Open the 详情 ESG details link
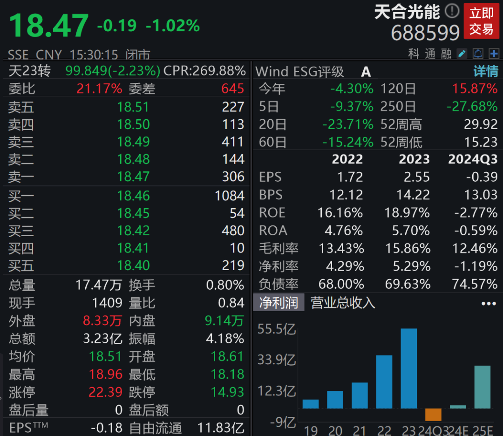The width and height of the screenshot is (503, 436). [486, 71]
